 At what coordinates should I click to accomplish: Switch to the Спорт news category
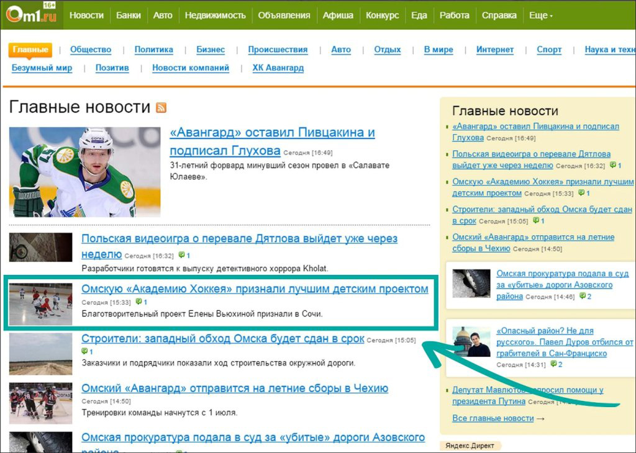click(x=549, y=50)
